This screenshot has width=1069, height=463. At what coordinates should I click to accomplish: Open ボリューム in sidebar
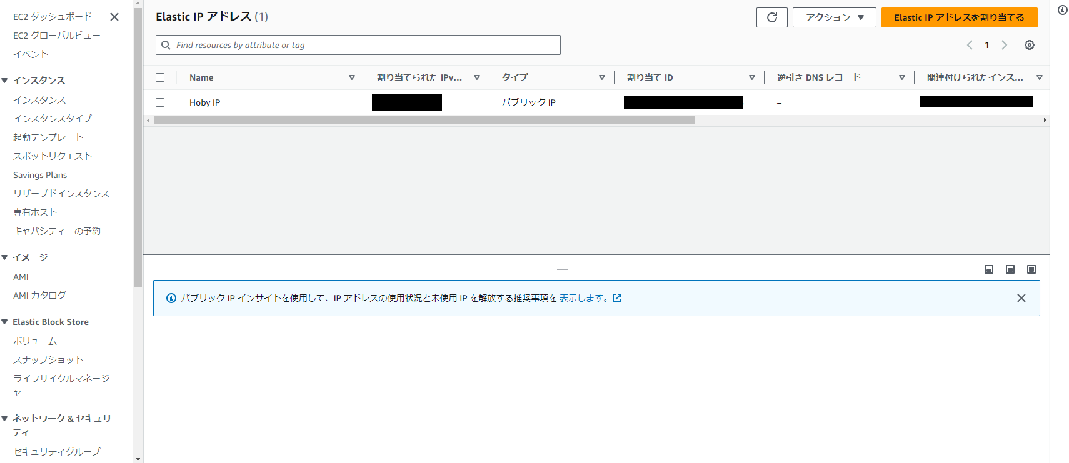click(x=35, y=341)
